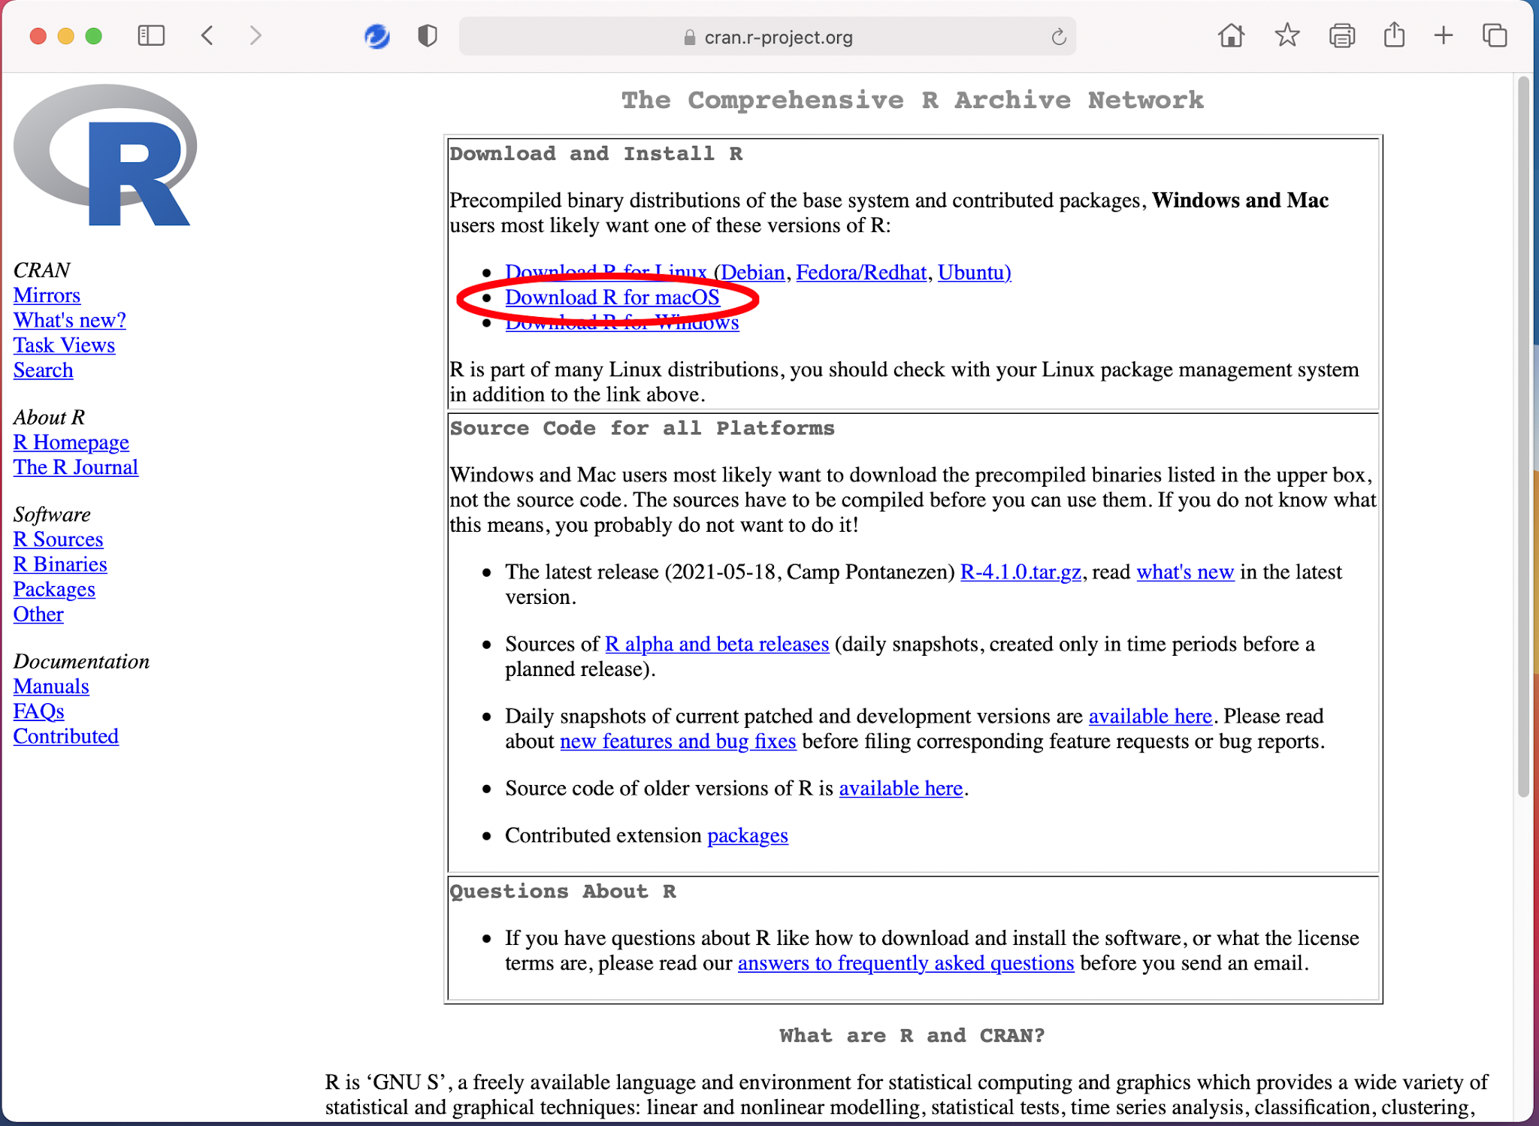Open the home page icon
Viewport: 1539px width, 1126px height.
click(x=1230, y=35)
